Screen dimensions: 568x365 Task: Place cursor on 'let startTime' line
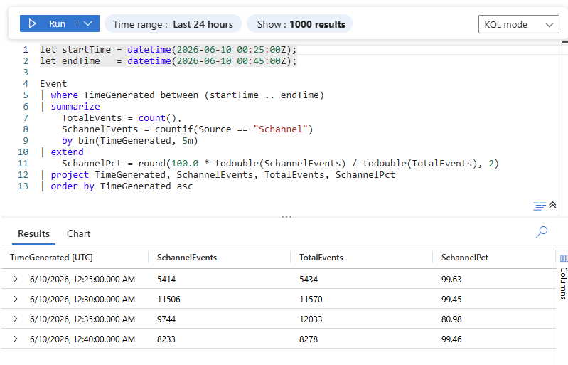tap(168, 49)
